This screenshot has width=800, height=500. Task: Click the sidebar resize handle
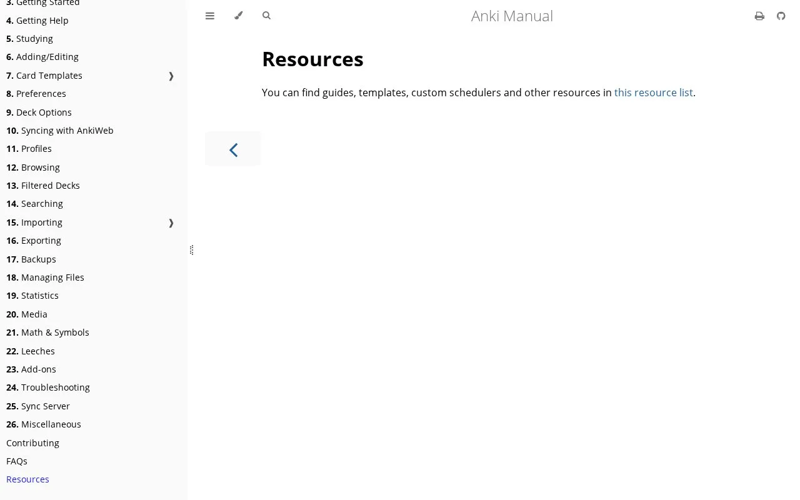pos(191,250)
